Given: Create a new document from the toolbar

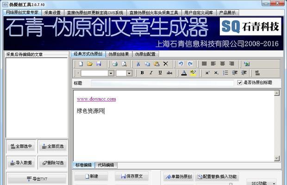Looking at the screenshot, I should tap(81, 64).
